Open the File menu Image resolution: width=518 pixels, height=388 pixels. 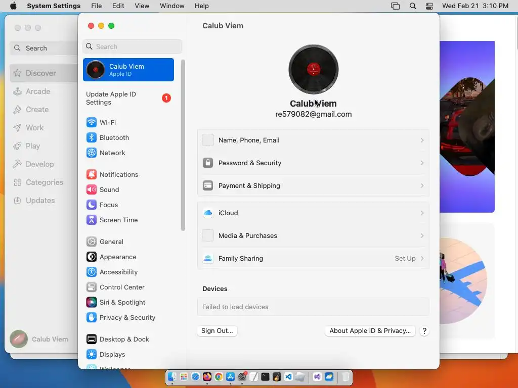pos(97,6)
